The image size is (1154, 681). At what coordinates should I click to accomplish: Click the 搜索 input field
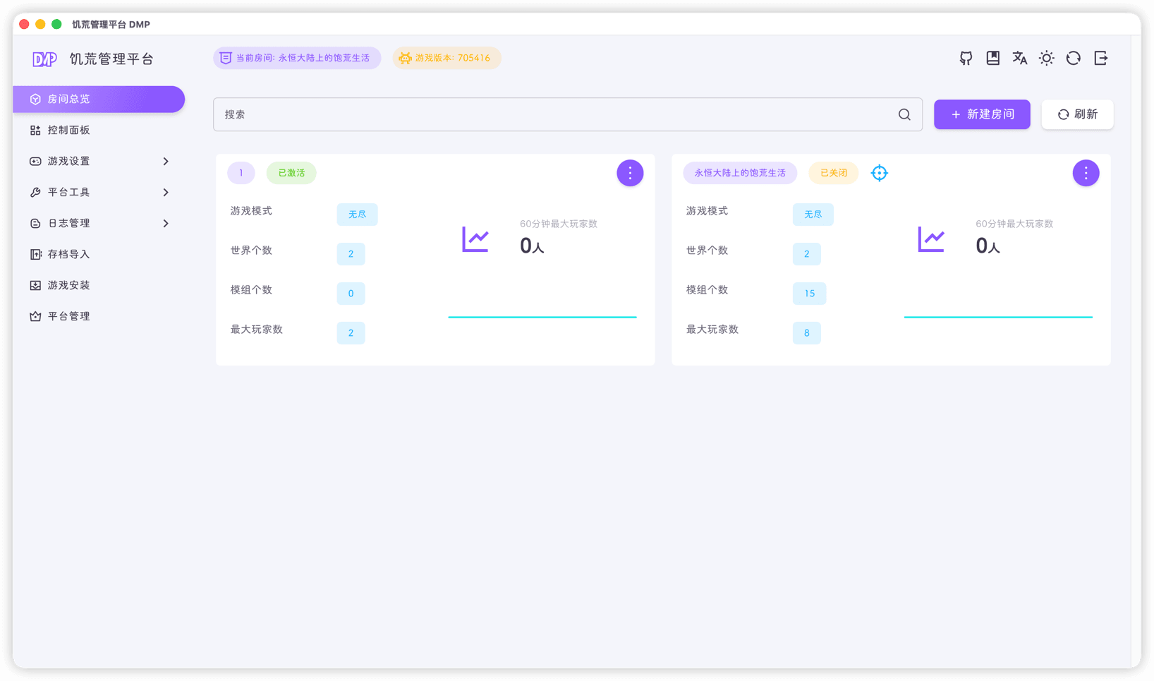(x=550, y=114)
